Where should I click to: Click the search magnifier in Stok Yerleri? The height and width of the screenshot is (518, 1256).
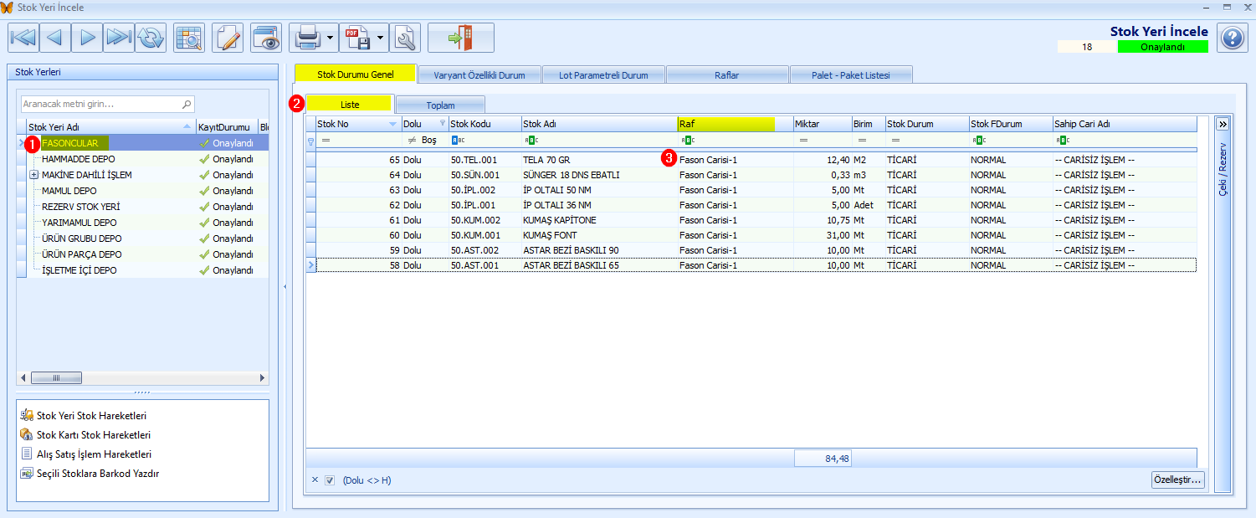point(187,105)
